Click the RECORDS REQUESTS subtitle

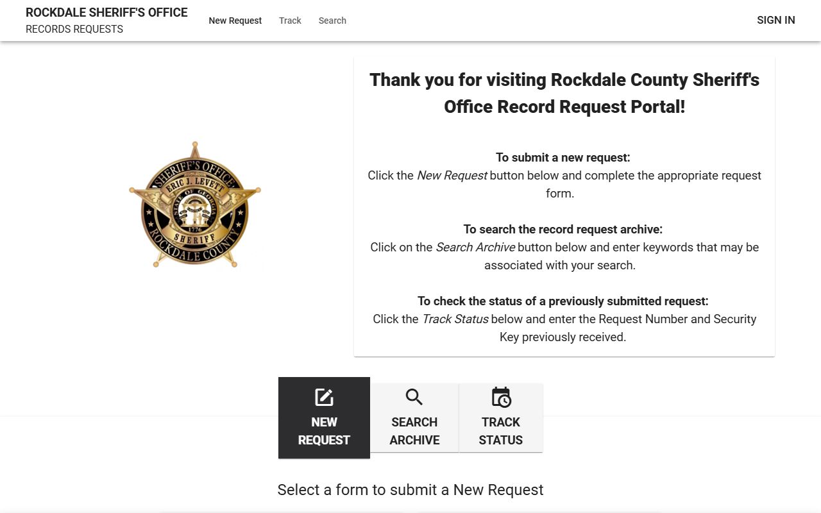click(x=74, y=29)
